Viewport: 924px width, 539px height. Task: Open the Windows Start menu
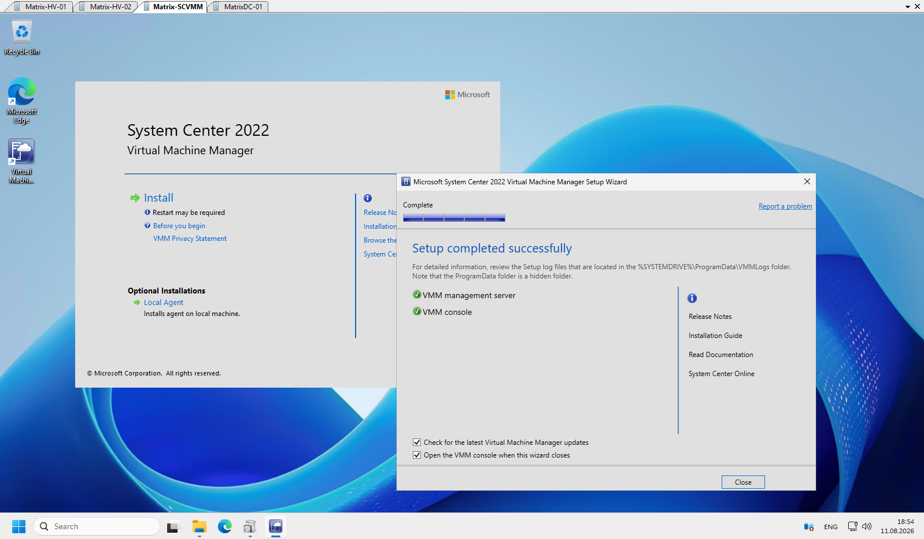19,526
